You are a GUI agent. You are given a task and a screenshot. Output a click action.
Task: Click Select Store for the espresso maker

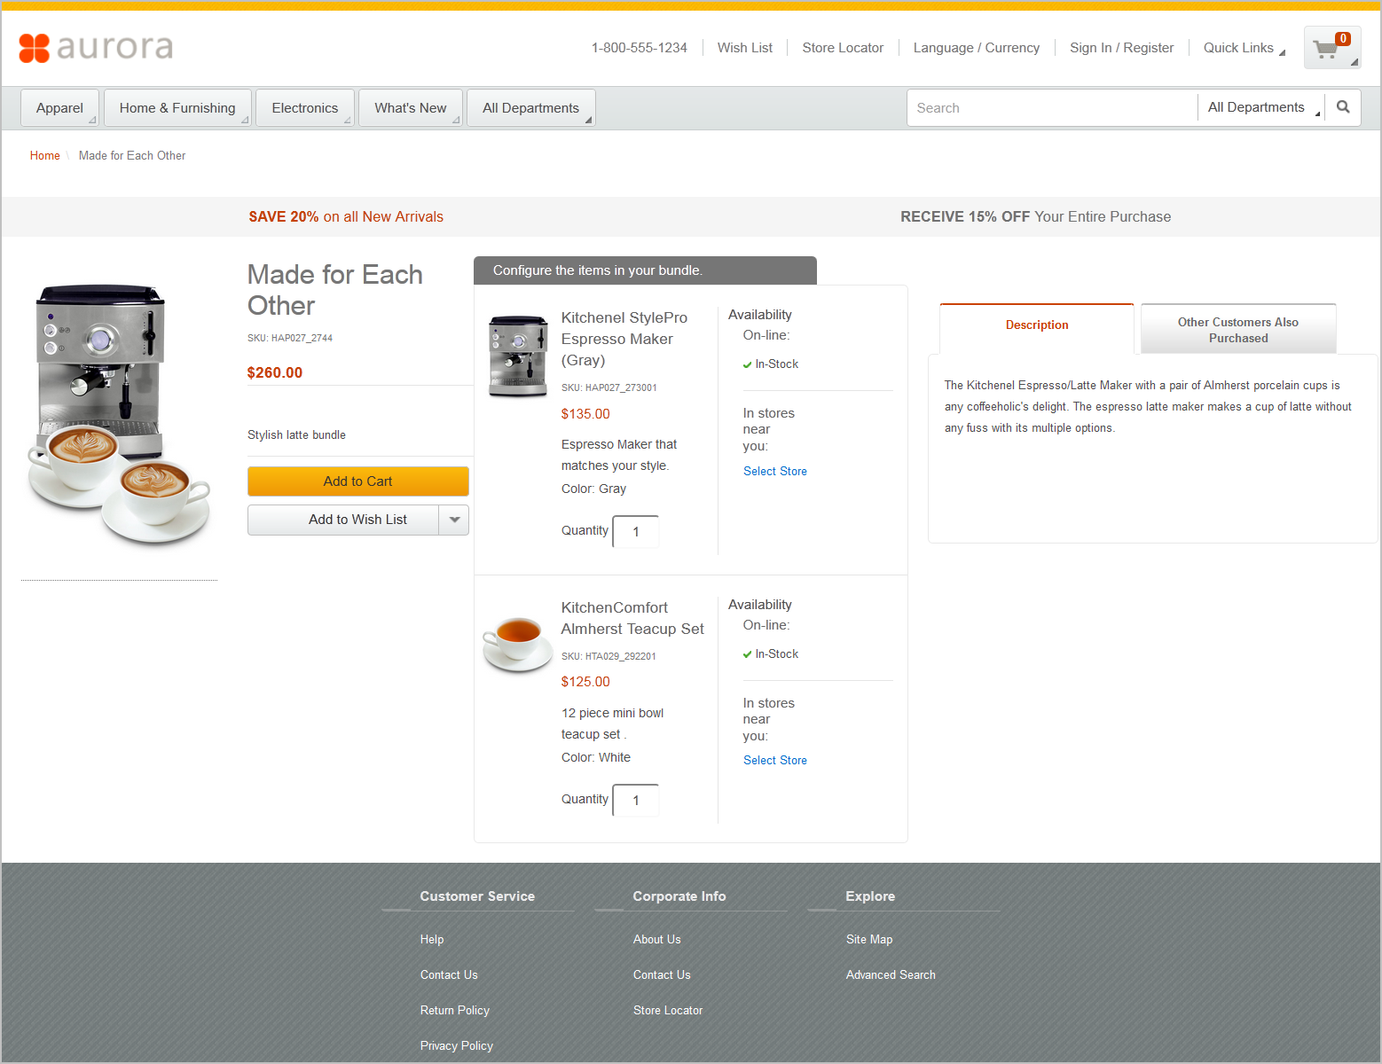coord(774,471)
